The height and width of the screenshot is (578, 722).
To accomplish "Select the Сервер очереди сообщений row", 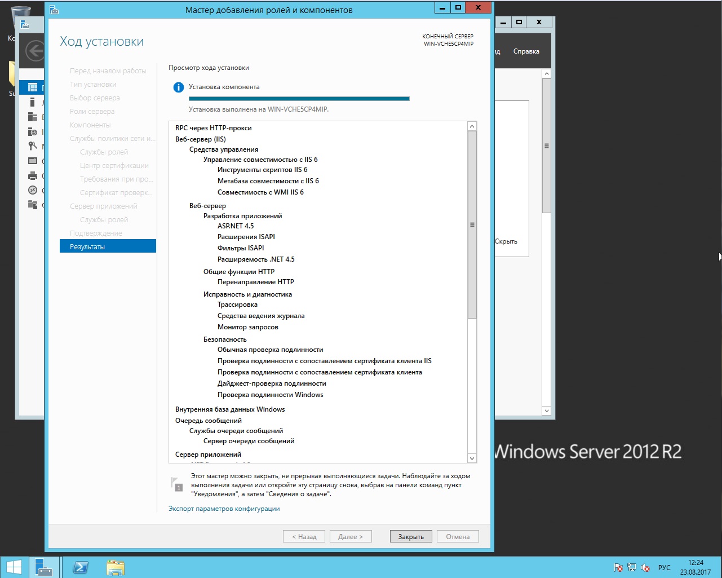I will pyautogui.click(x=249, y=441).
